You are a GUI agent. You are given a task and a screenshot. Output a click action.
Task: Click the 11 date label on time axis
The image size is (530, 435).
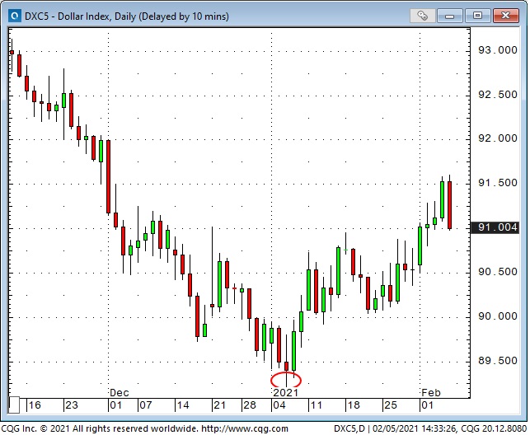click(x=317, y=405)
